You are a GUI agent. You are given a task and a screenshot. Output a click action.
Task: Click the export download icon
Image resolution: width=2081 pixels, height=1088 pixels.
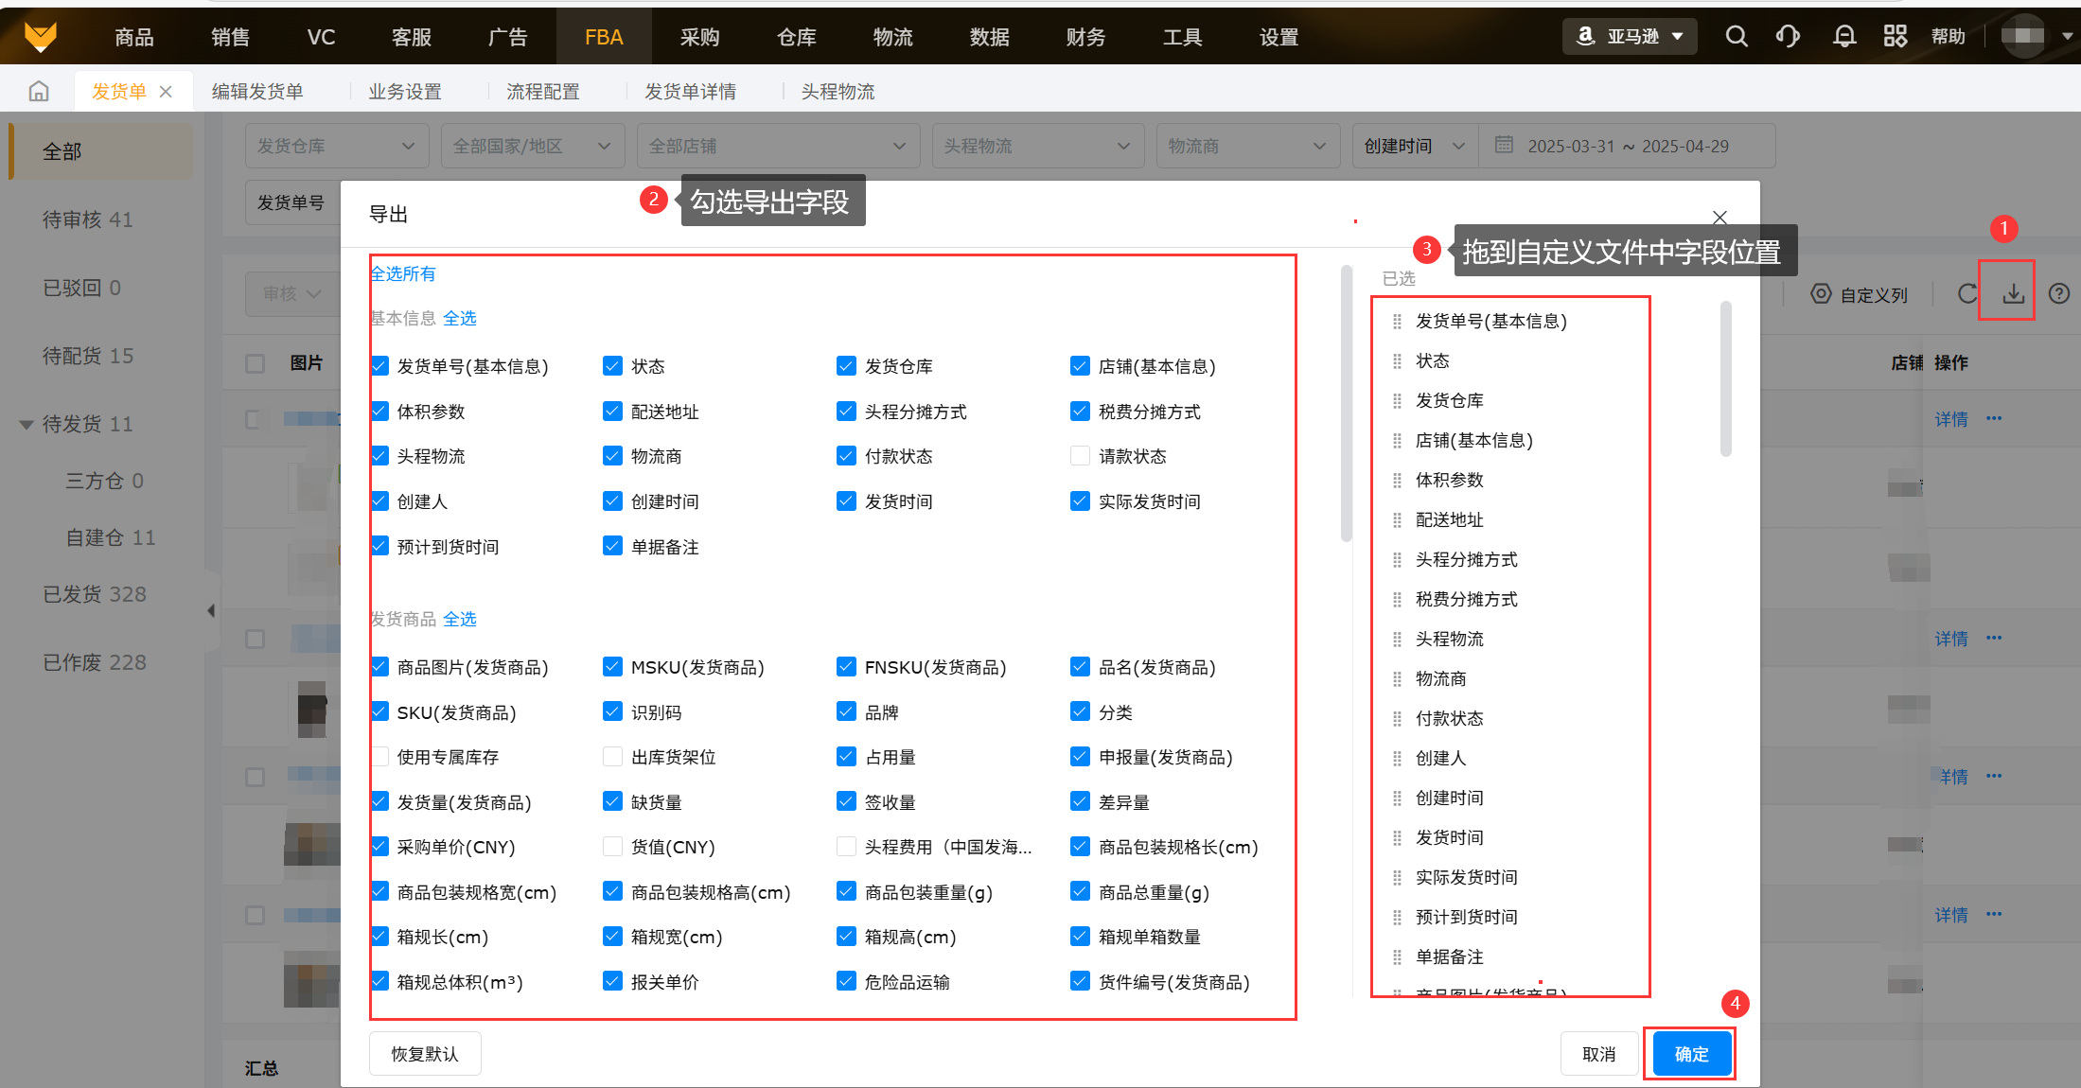coord(2013,294)
